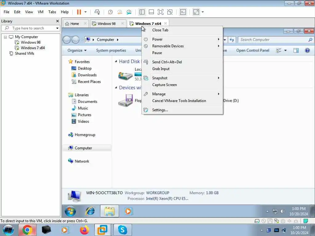Open the library search dropdown arrow
Screen dimensions: 315x236
point(57,28)
